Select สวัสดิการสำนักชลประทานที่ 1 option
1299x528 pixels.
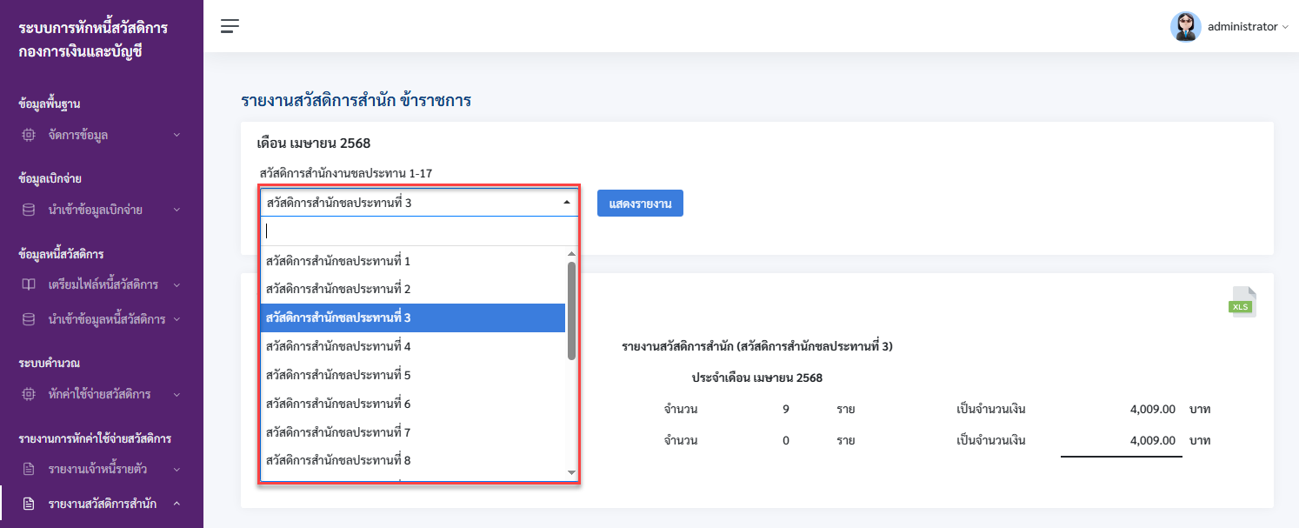pyautogui.click(x=413, y=261)
